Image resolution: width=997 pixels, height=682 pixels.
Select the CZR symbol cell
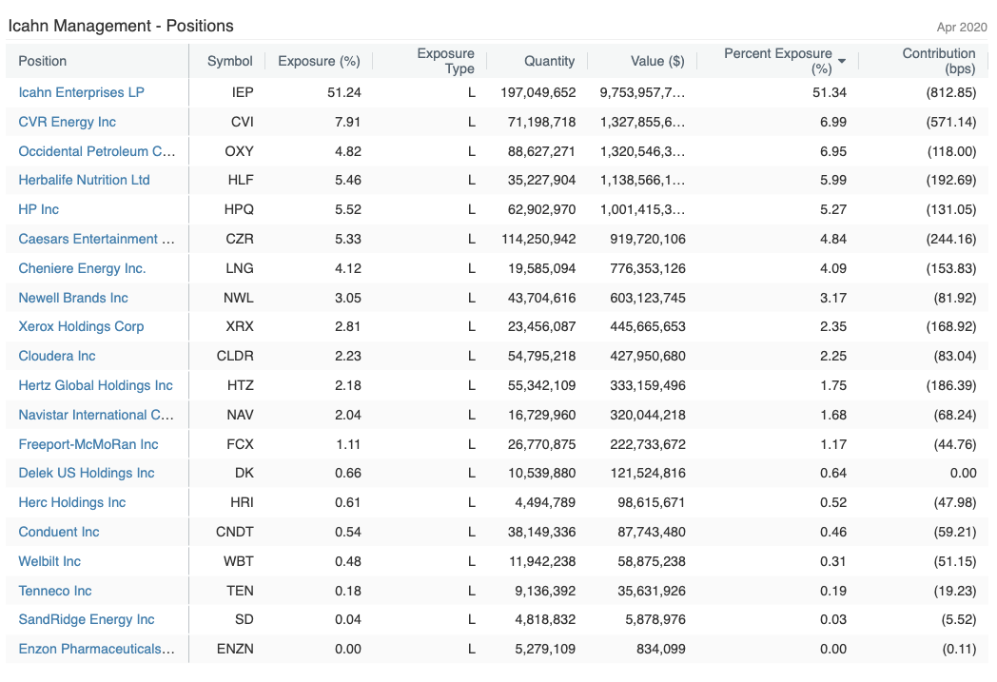point(240,239)
